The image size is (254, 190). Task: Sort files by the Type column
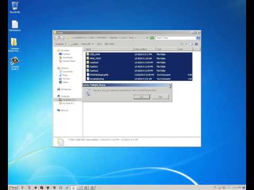click(167, 49)
